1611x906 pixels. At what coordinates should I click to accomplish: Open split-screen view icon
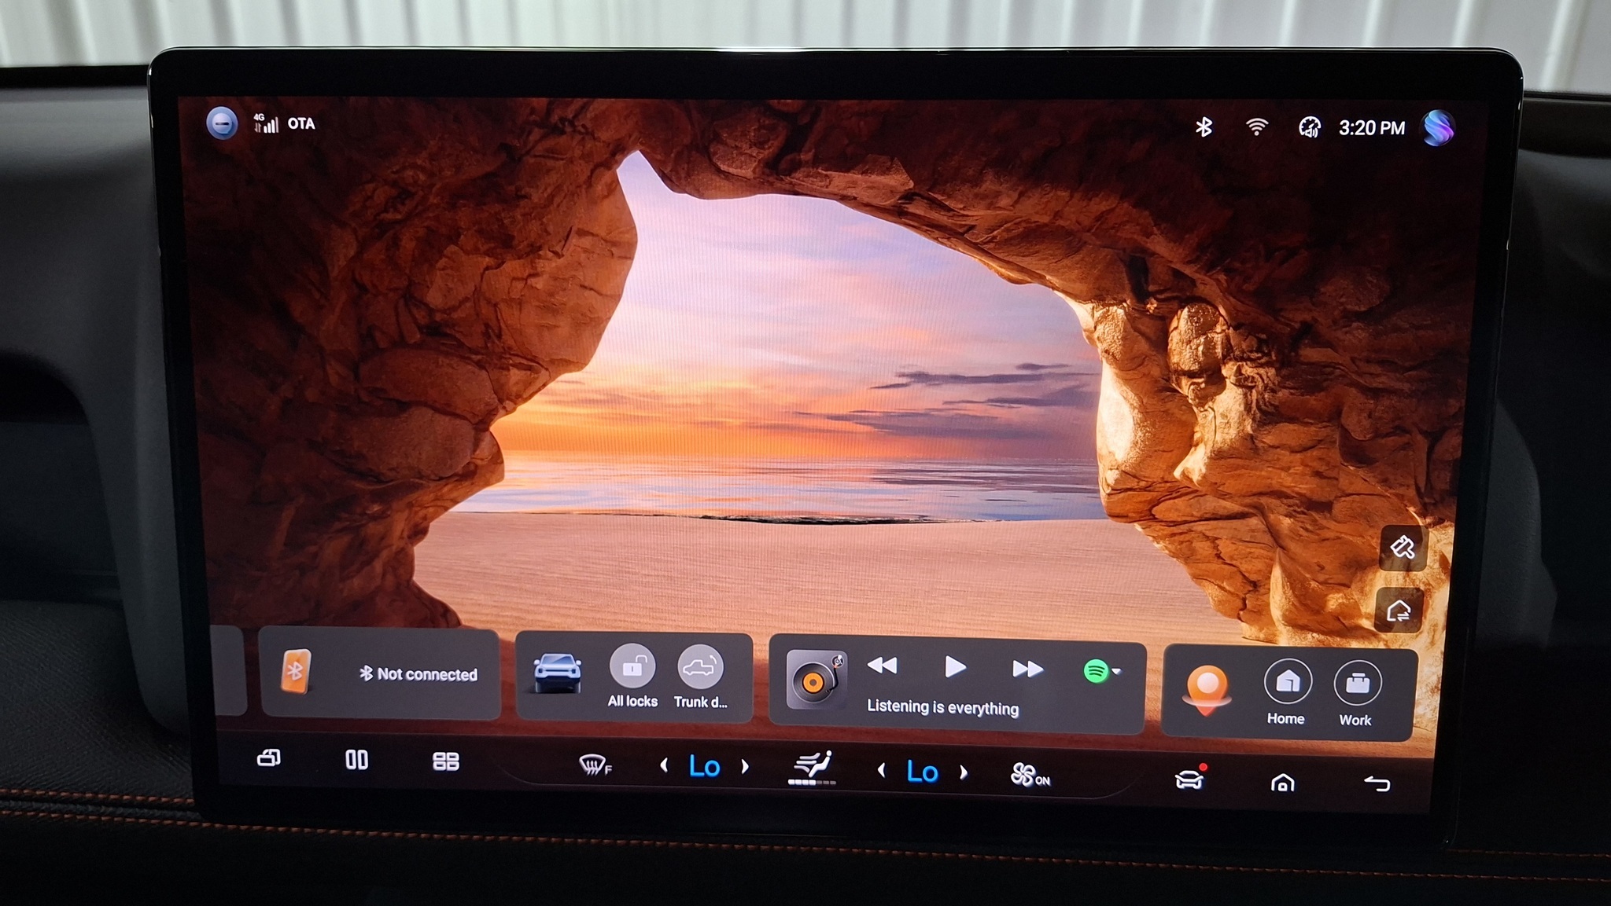tap(356, 760)
